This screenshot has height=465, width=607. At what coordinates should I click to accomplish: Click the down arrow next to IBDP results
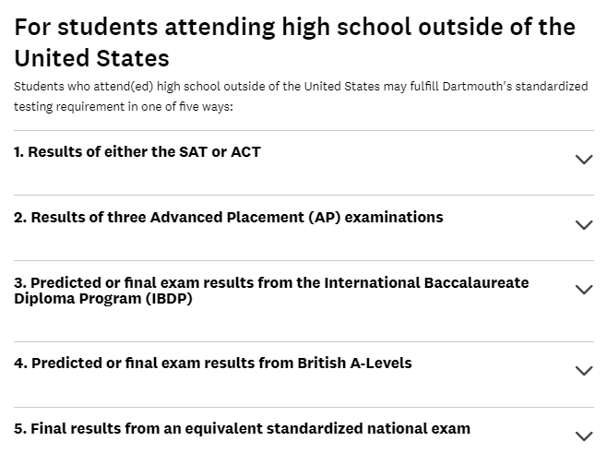[584, 290]
